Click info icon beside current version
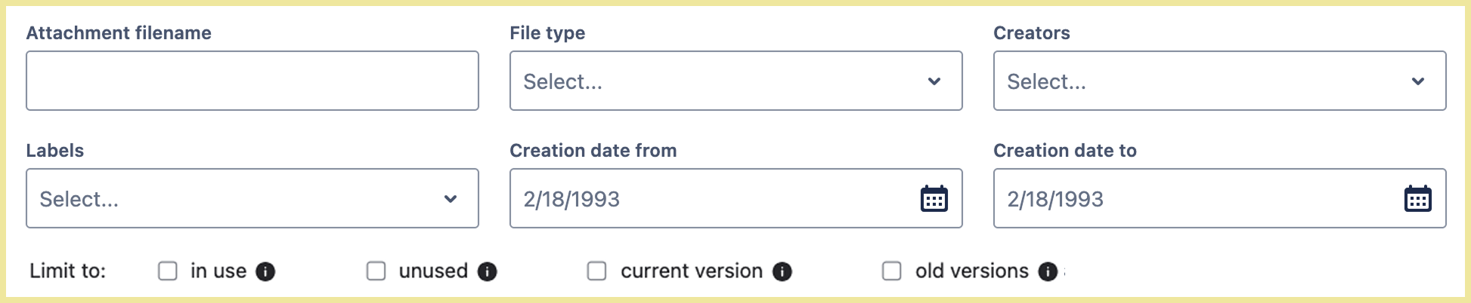The image size is (1471, 303). point(782,271)
